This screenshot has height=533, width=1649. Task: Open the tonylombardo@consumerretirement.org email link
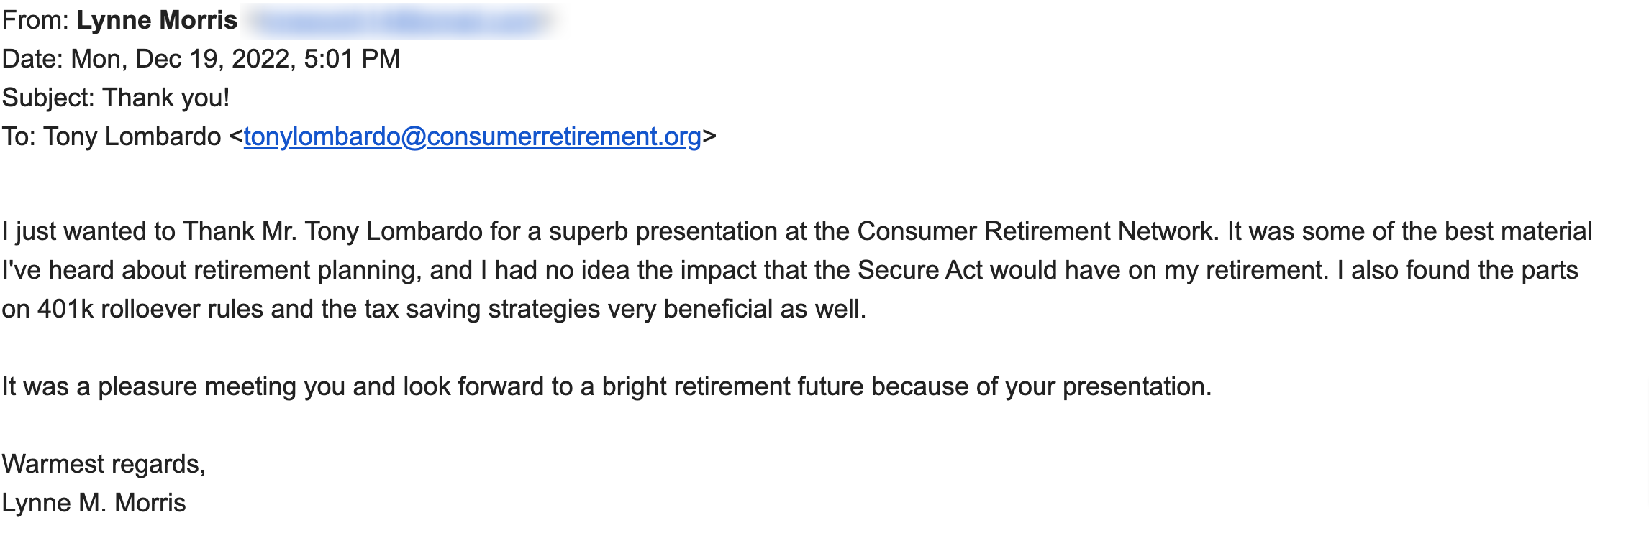pos(472,136)
